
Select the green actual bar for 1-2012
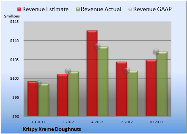click(73, 94)
